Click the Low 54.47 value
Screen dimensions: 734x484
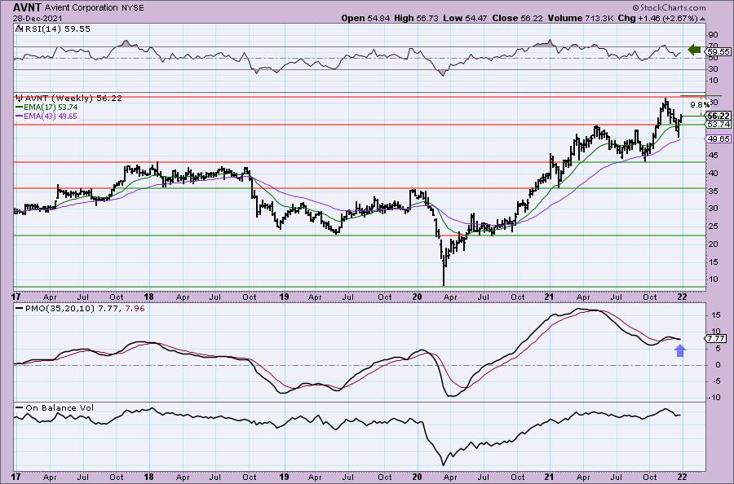pos(465,18)
